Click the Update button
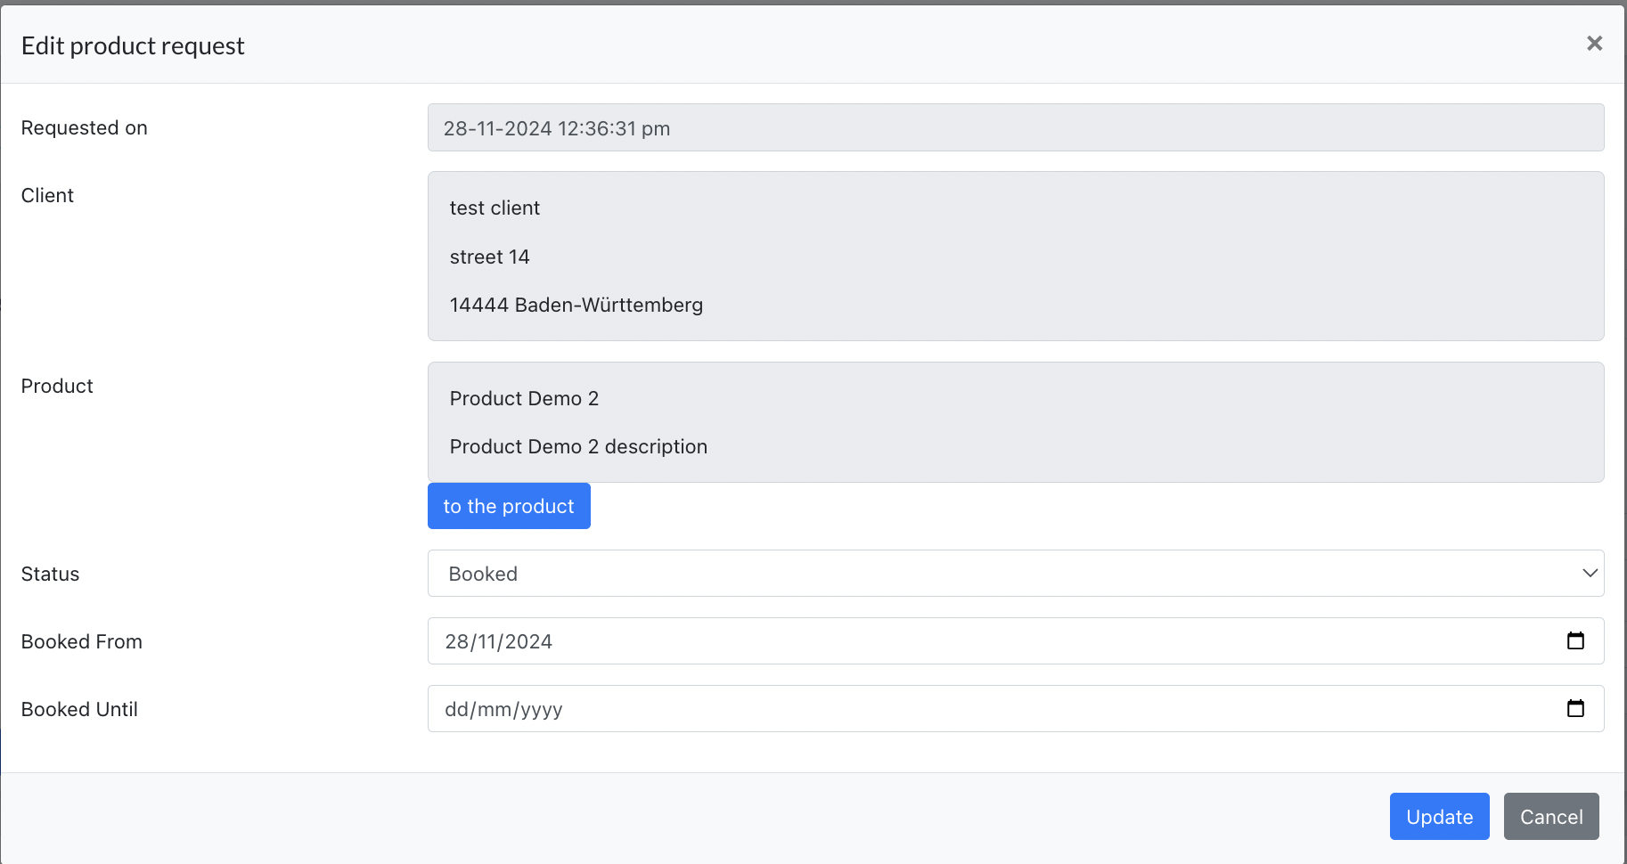 (x=1439, y=816)
